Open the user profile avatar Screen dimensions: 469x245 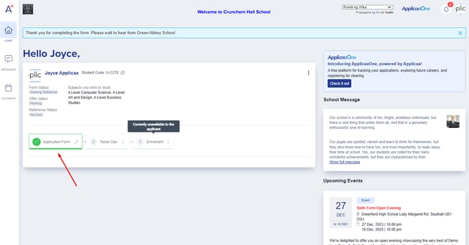click(460, 9)
